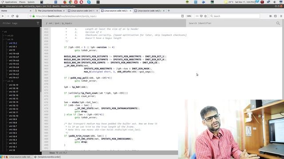Screen dimensions: 284x159
Task: Click the Filter tags funnel icon
Action: click(38, 23)
